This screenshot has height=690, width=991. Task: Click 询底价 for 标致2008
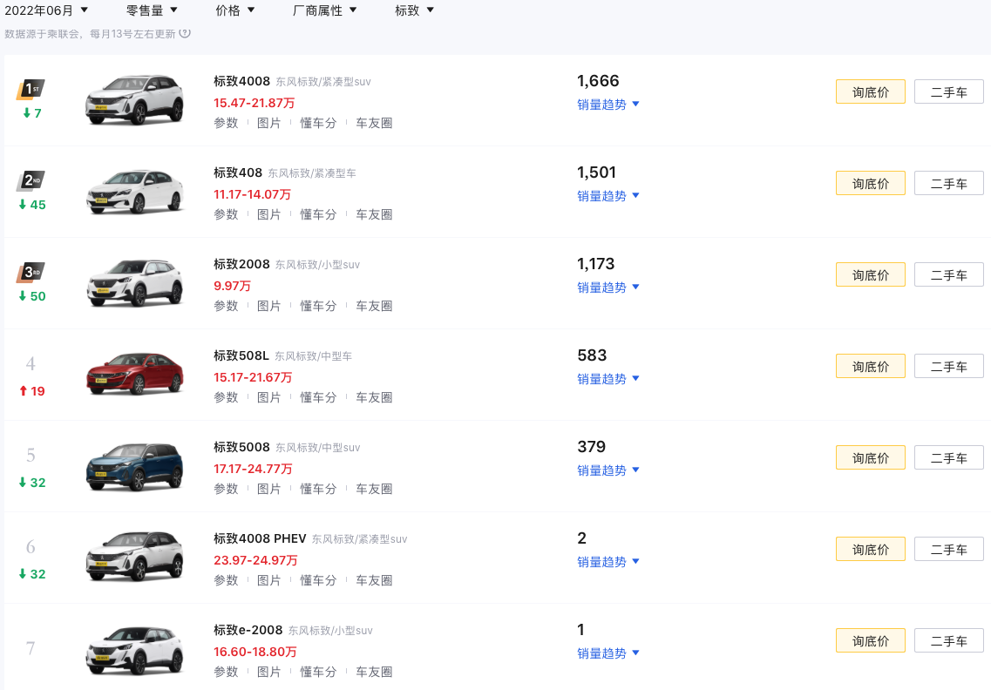871,274
